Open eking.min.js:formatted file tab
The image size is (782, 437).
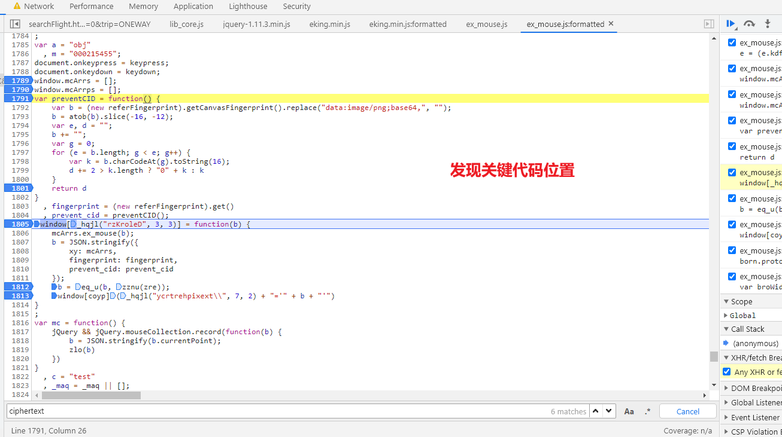coord(408,24)
